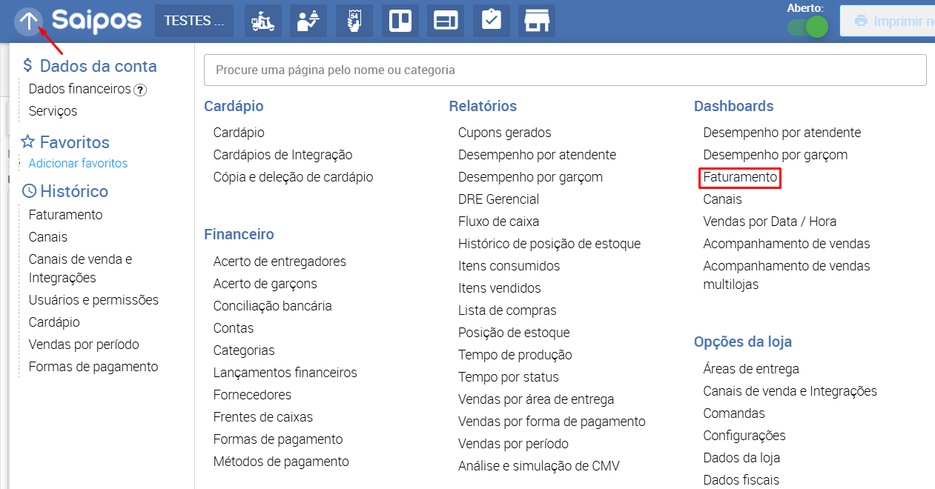Viewport: 935px width, 489px height.
Task: Open Usuários e permissões in Histórico
Action: pos(93,300)
